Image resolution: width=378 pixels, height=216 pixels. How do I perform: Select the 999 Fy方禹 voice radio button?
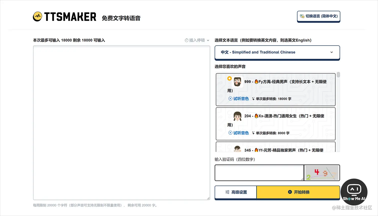point(229,78)
